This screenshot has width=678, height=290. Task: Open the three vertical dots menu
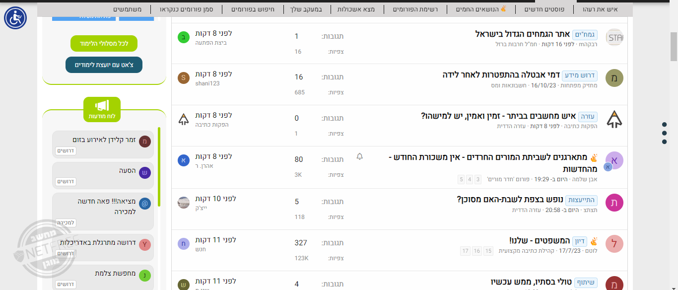[664, 133]
